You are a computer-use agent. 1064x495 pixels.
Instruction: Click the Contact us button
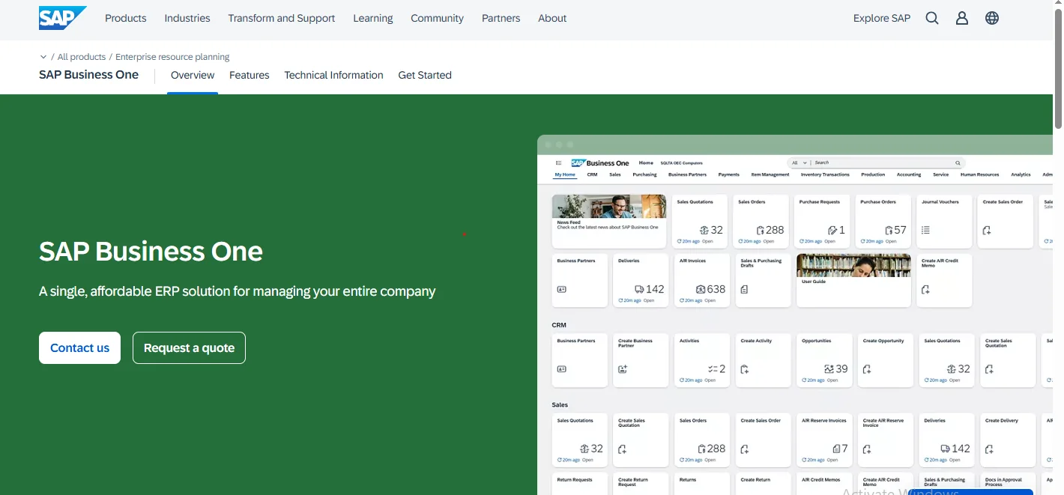[x=79, y=347]
